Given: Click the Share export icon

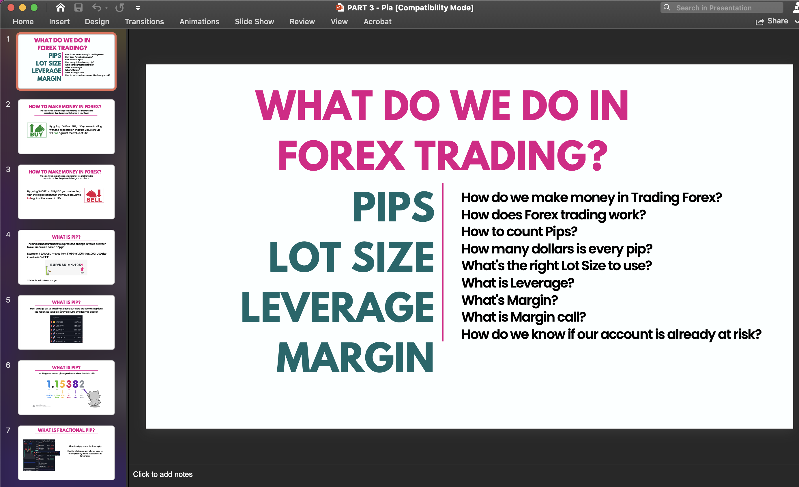Looking at the screenshot, I should point(759,21).
